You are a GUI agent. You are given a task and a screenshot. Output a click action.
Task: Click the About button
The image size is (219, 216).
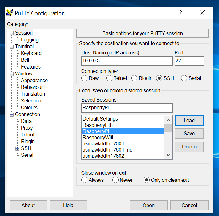tap(28, 205)
